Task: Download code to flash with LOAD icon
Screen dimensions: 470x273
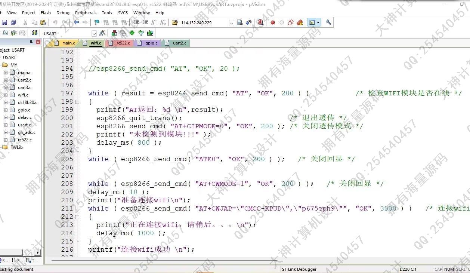Action: [34, 33]
